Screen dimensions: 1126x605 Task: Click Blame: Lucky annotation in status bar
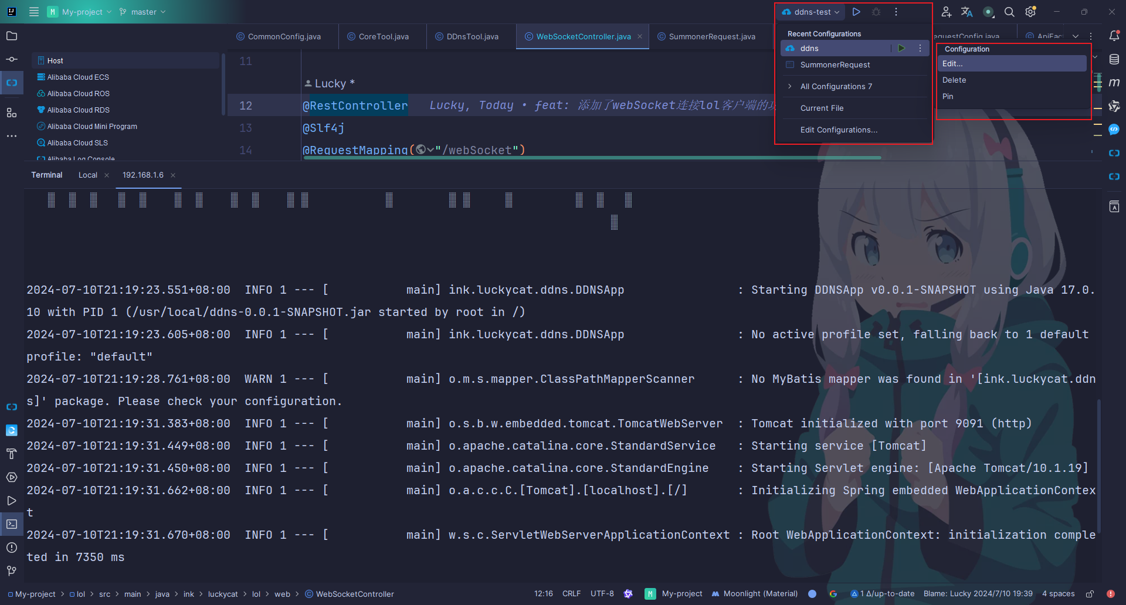click(978, 594)
